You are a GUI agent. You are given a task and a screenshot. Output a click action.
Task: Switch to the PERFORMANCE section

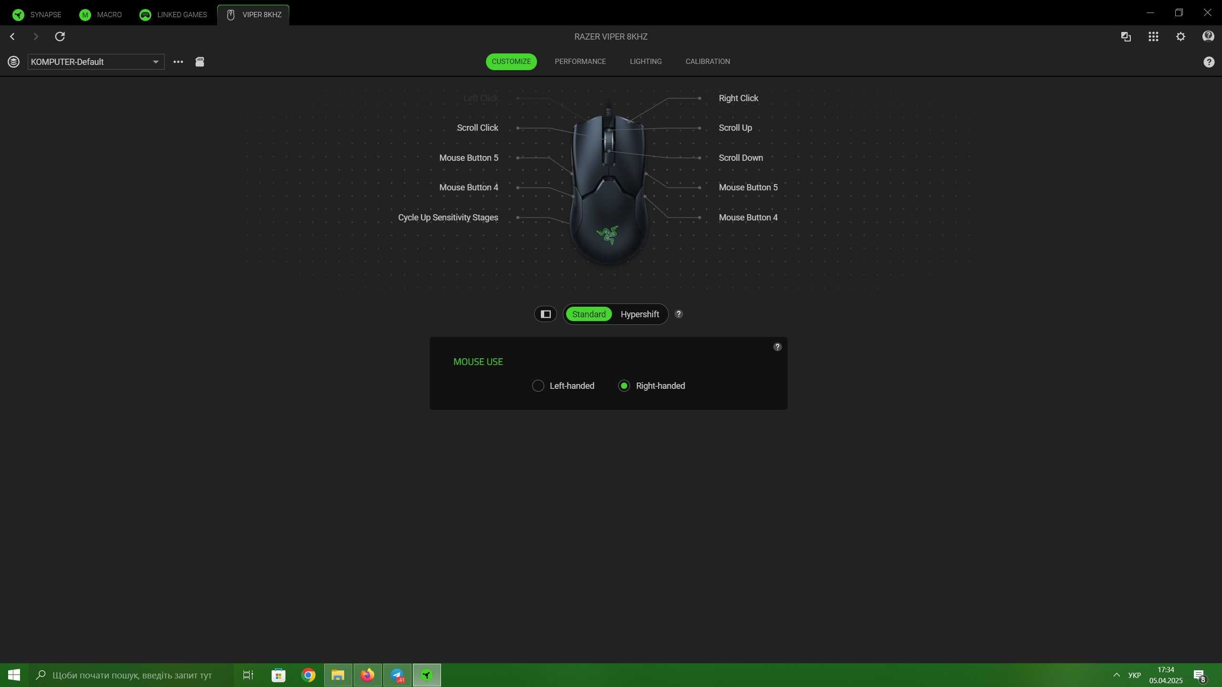click(580, 62)
